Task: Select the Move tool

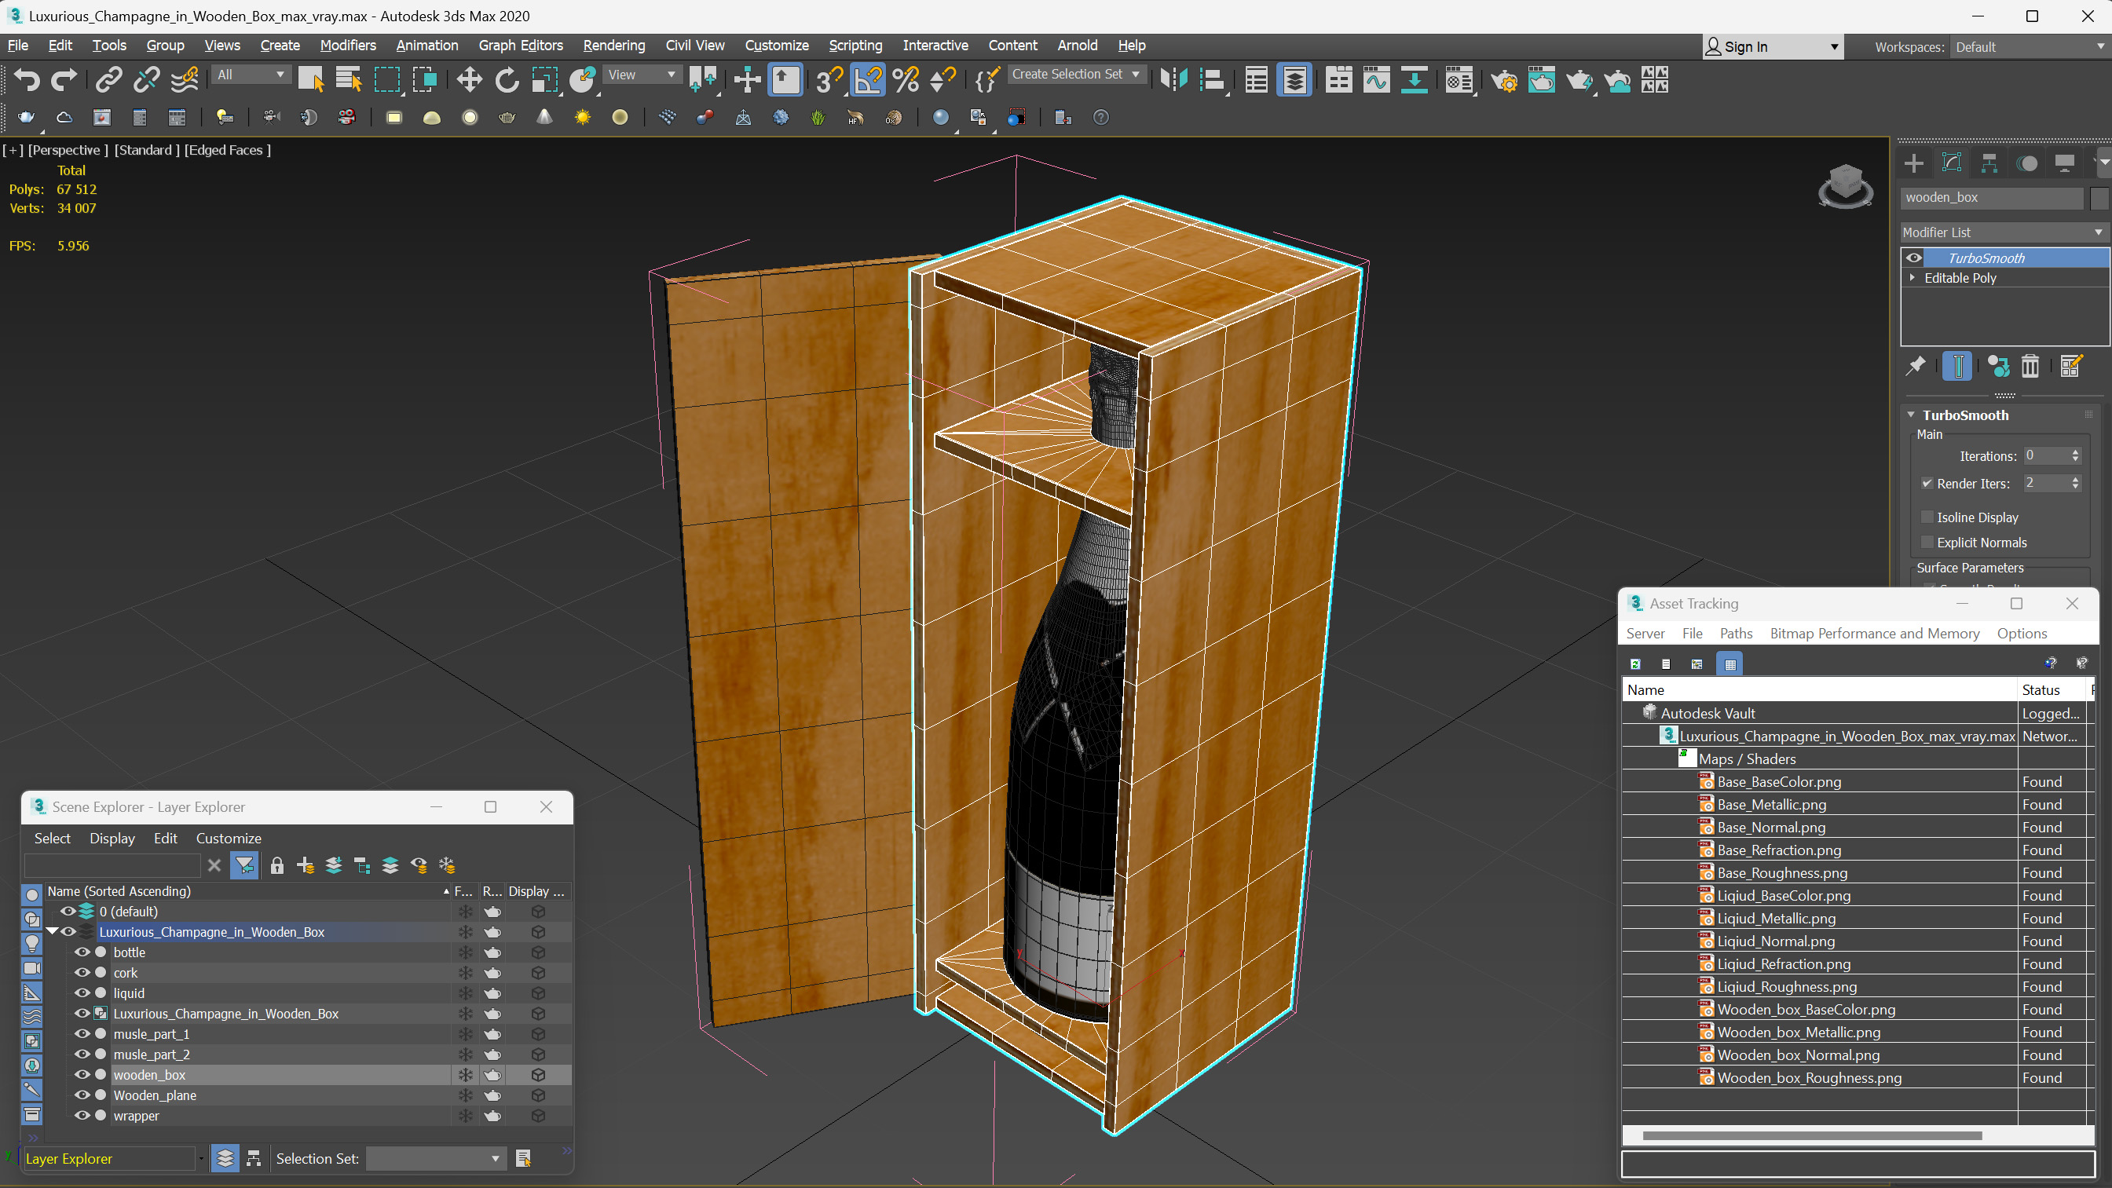Action: click(x=469, y=79)
